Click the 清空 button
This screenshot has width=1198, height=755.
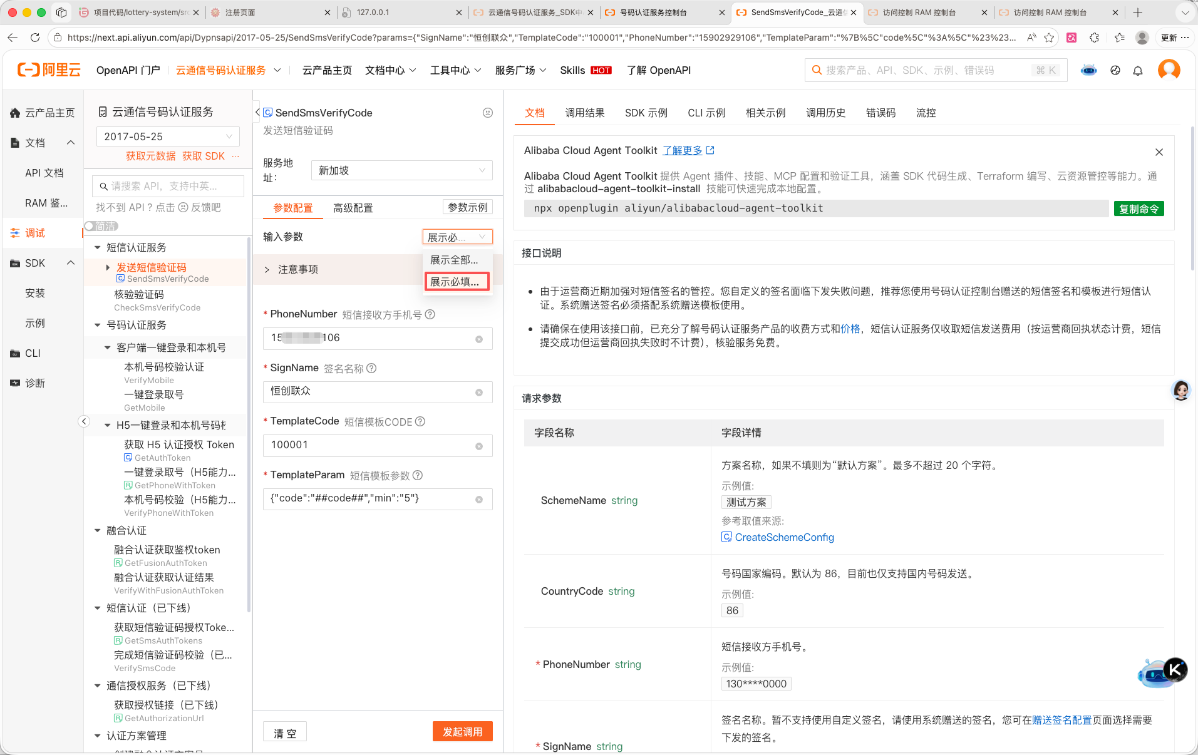coord(285,732)
